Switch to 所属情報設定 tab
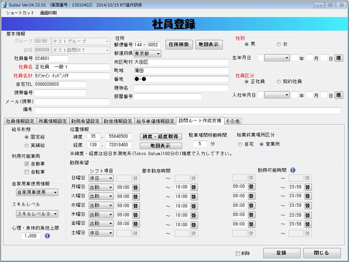The image size is (349, 262). pyautogui.click(x=53, y=121)
